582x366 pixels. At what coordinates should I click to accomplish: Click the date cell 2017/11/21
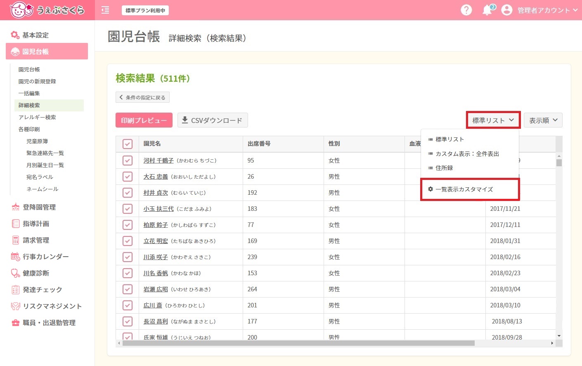tap(505, 209)
